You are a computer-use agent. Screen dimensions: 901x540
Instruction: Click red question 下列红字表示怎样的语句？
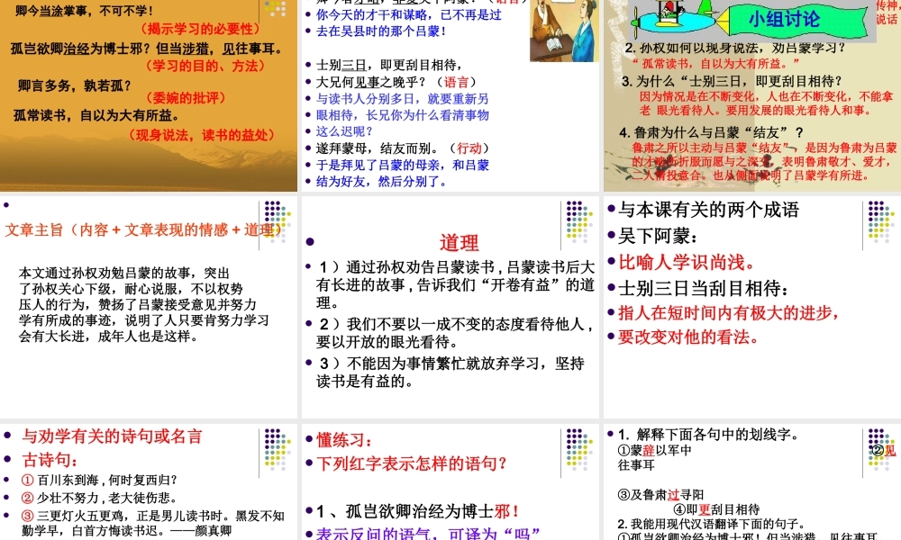(412, 463)
